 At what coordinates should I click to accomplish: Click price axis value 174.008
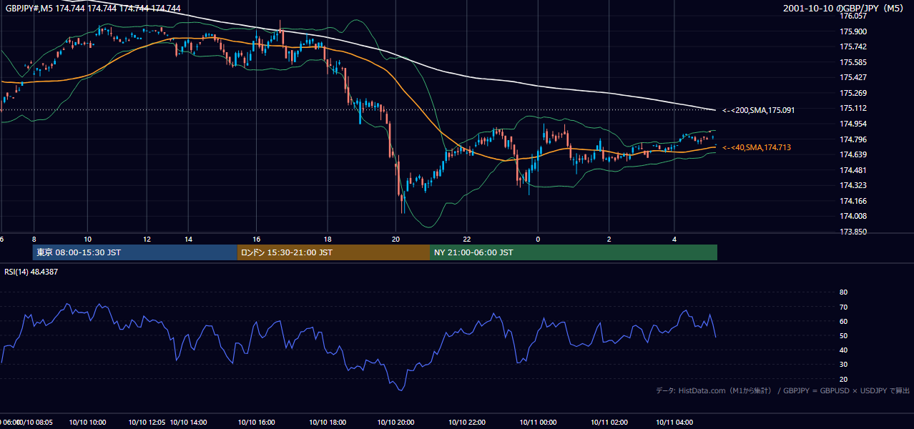[853, 216]
